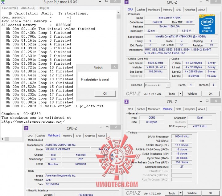The width and height of the screenshot is (222, 196).
Task: Click OK button in Memory CPU-Z window
Action: [210, 193]
